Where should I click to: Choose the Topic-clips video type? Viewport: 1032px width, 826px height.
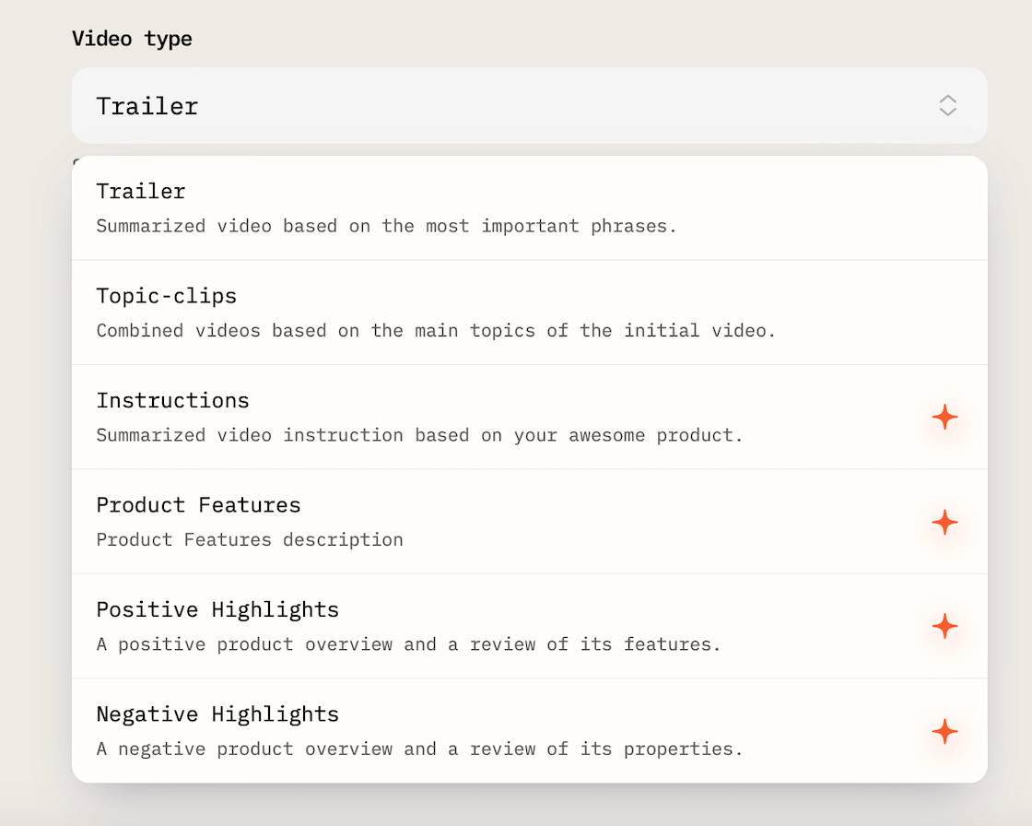pos(167,296)
